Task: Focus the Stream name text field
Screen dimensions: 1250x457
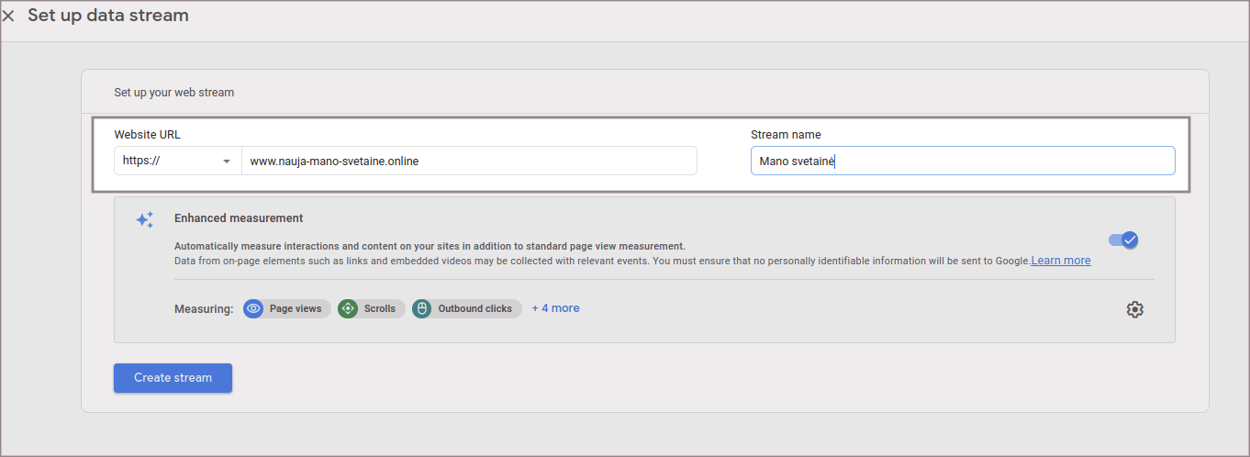Action: click(962, 161)
